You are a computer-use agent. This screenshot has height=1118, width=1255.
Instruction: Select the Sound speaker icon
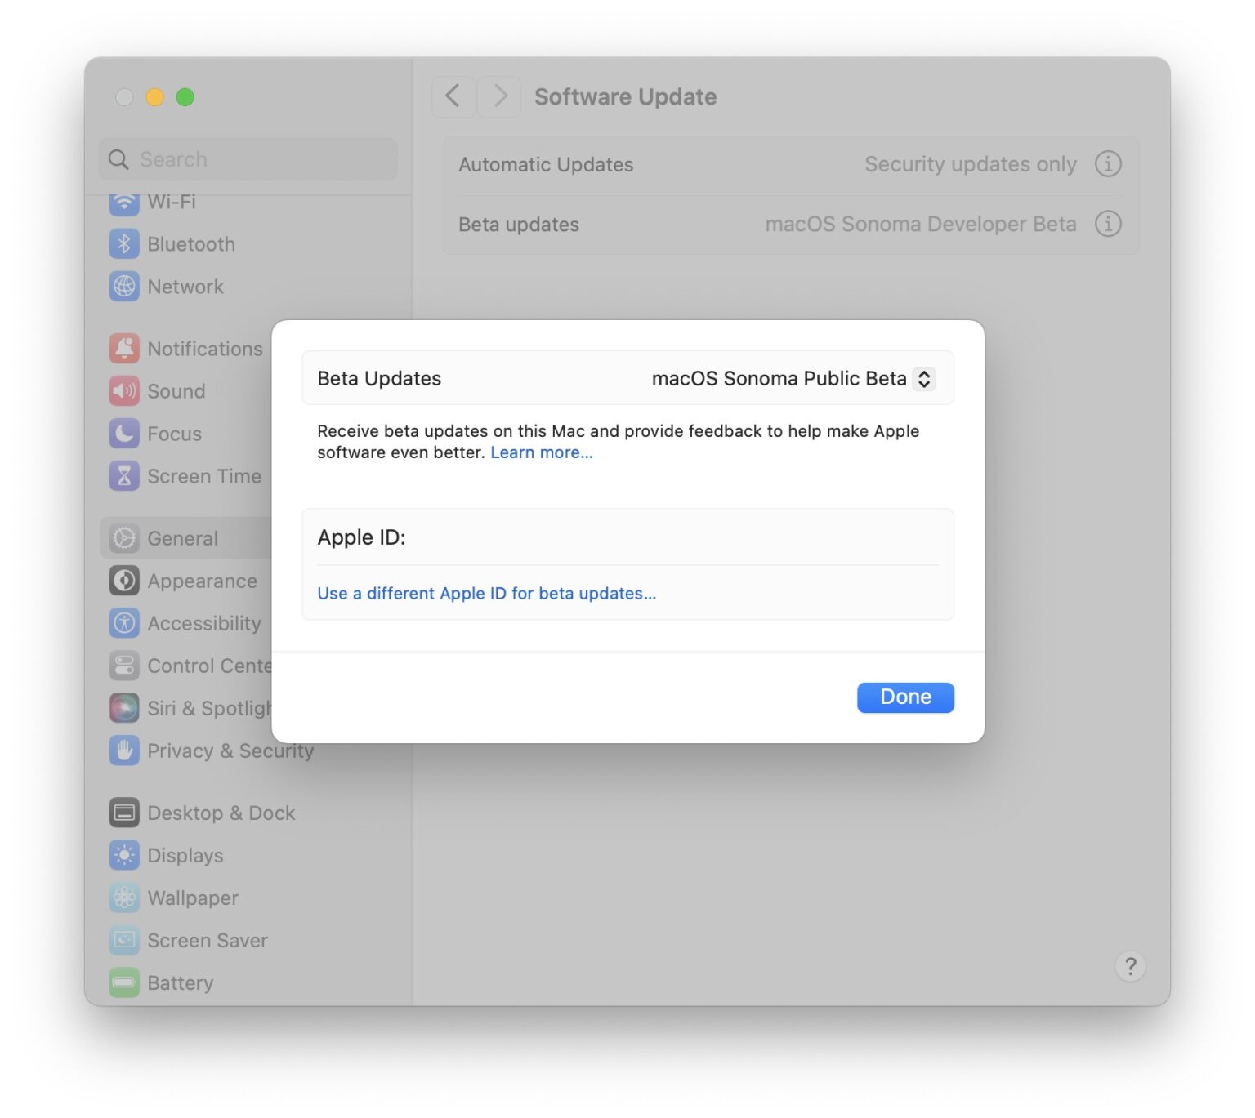[124, 391]
